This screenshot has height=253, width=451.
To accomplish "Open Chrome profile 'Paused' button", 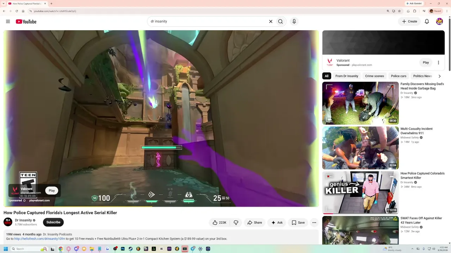I will (435, 11).
